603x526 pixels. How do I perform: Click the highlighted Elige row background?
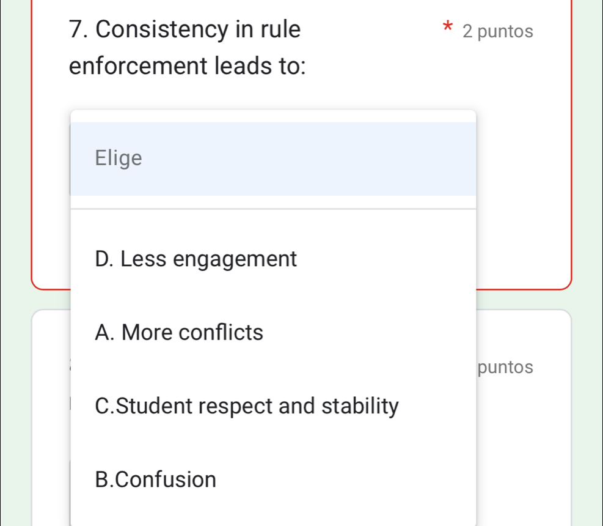click(x=367, y=158)
